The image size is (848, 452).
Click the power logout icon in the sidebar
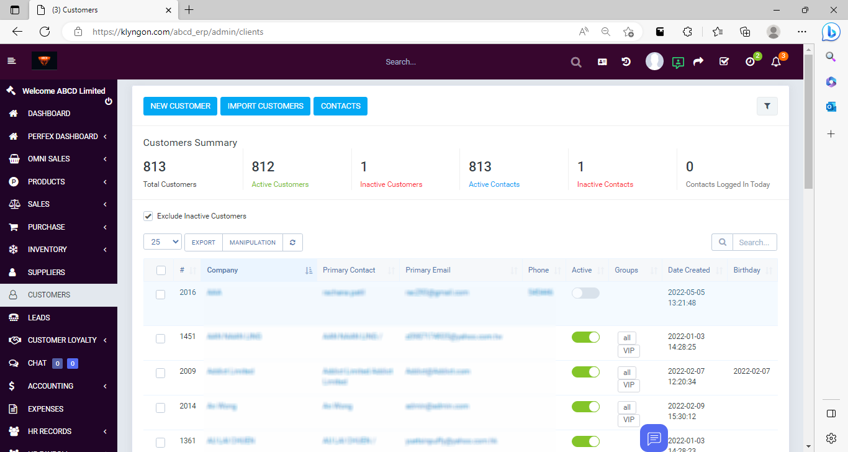(109, 101)
